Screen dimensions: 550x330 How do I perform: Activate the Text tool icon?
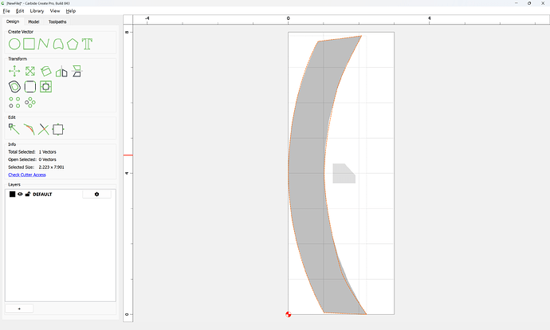(x=87, y=44)
